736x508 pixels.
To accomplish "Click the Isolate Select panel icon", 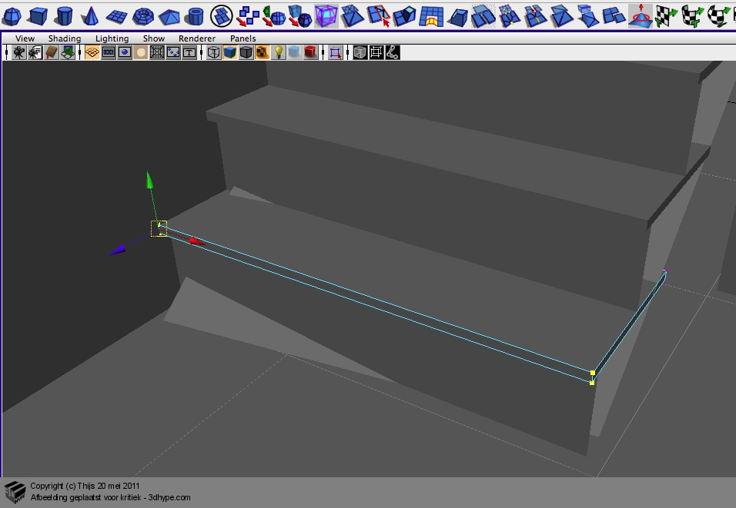I will point(335,52).
